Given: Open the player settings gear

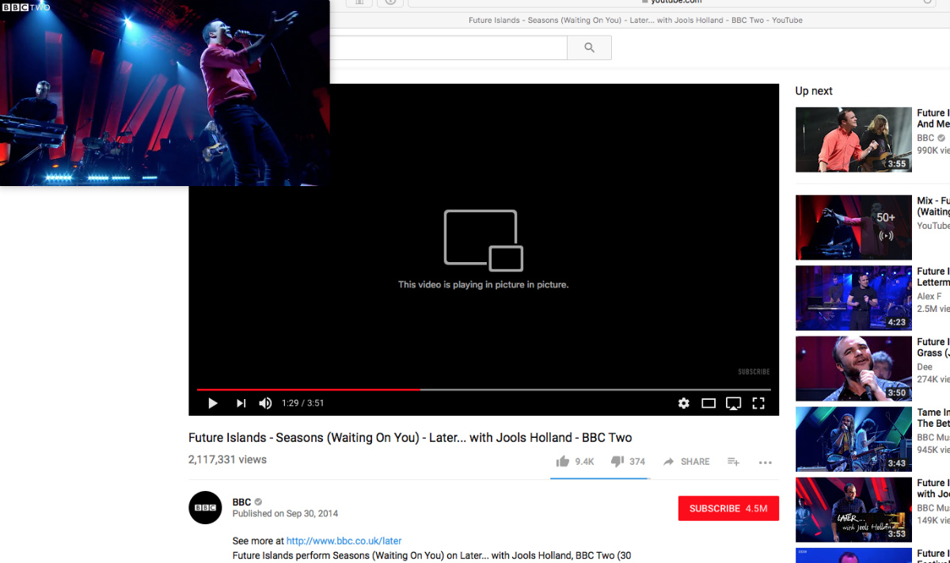Looking at the screenshot, I should click(x=684, y=403).
